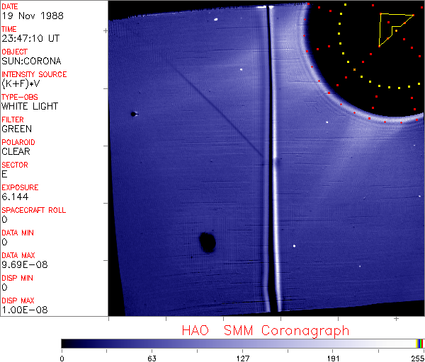Click the SPACECRAFT ROLL label
The height and width of the screenshot is (362, 425).
point(34,210)
